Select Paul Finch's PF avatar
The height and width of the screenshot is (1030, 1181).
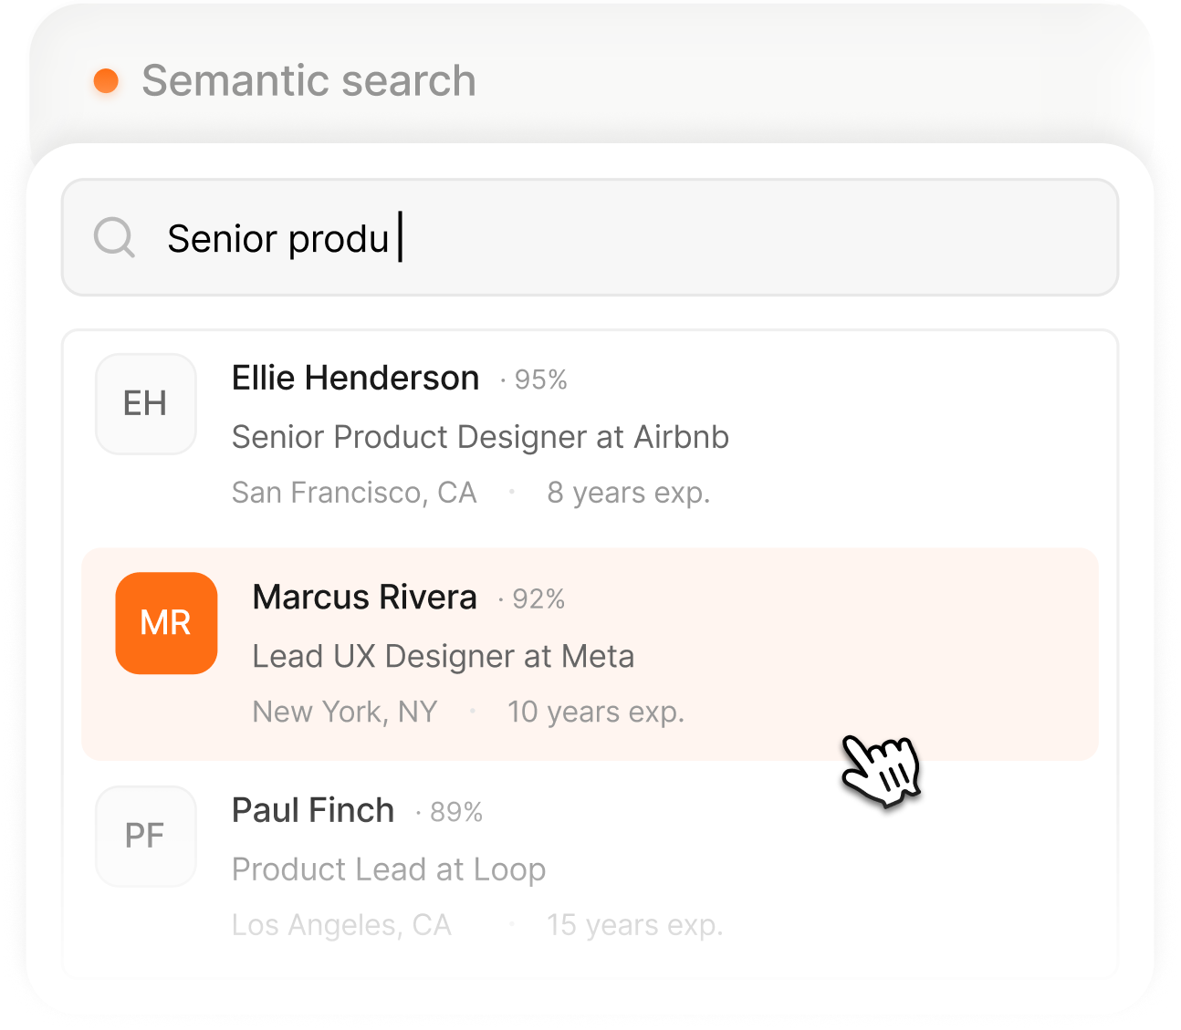(x=145, y=836)
